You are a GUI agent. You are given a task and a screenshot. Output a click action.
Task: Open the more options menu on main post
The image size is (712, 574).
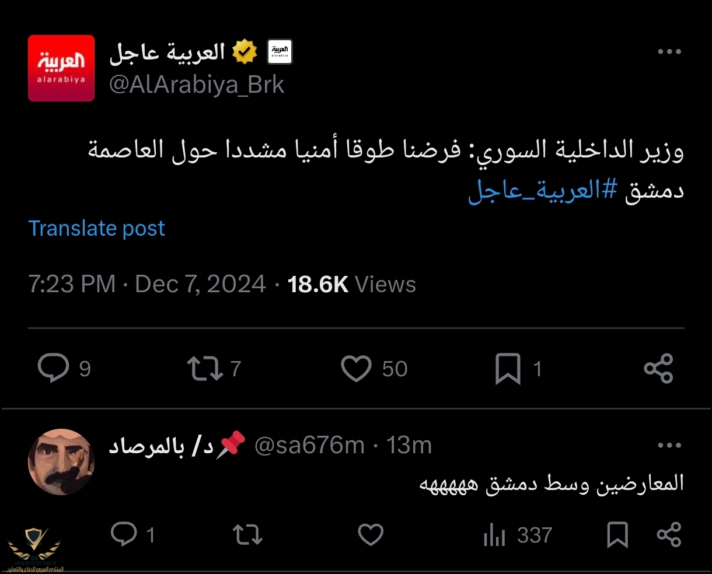pos(669,52)
